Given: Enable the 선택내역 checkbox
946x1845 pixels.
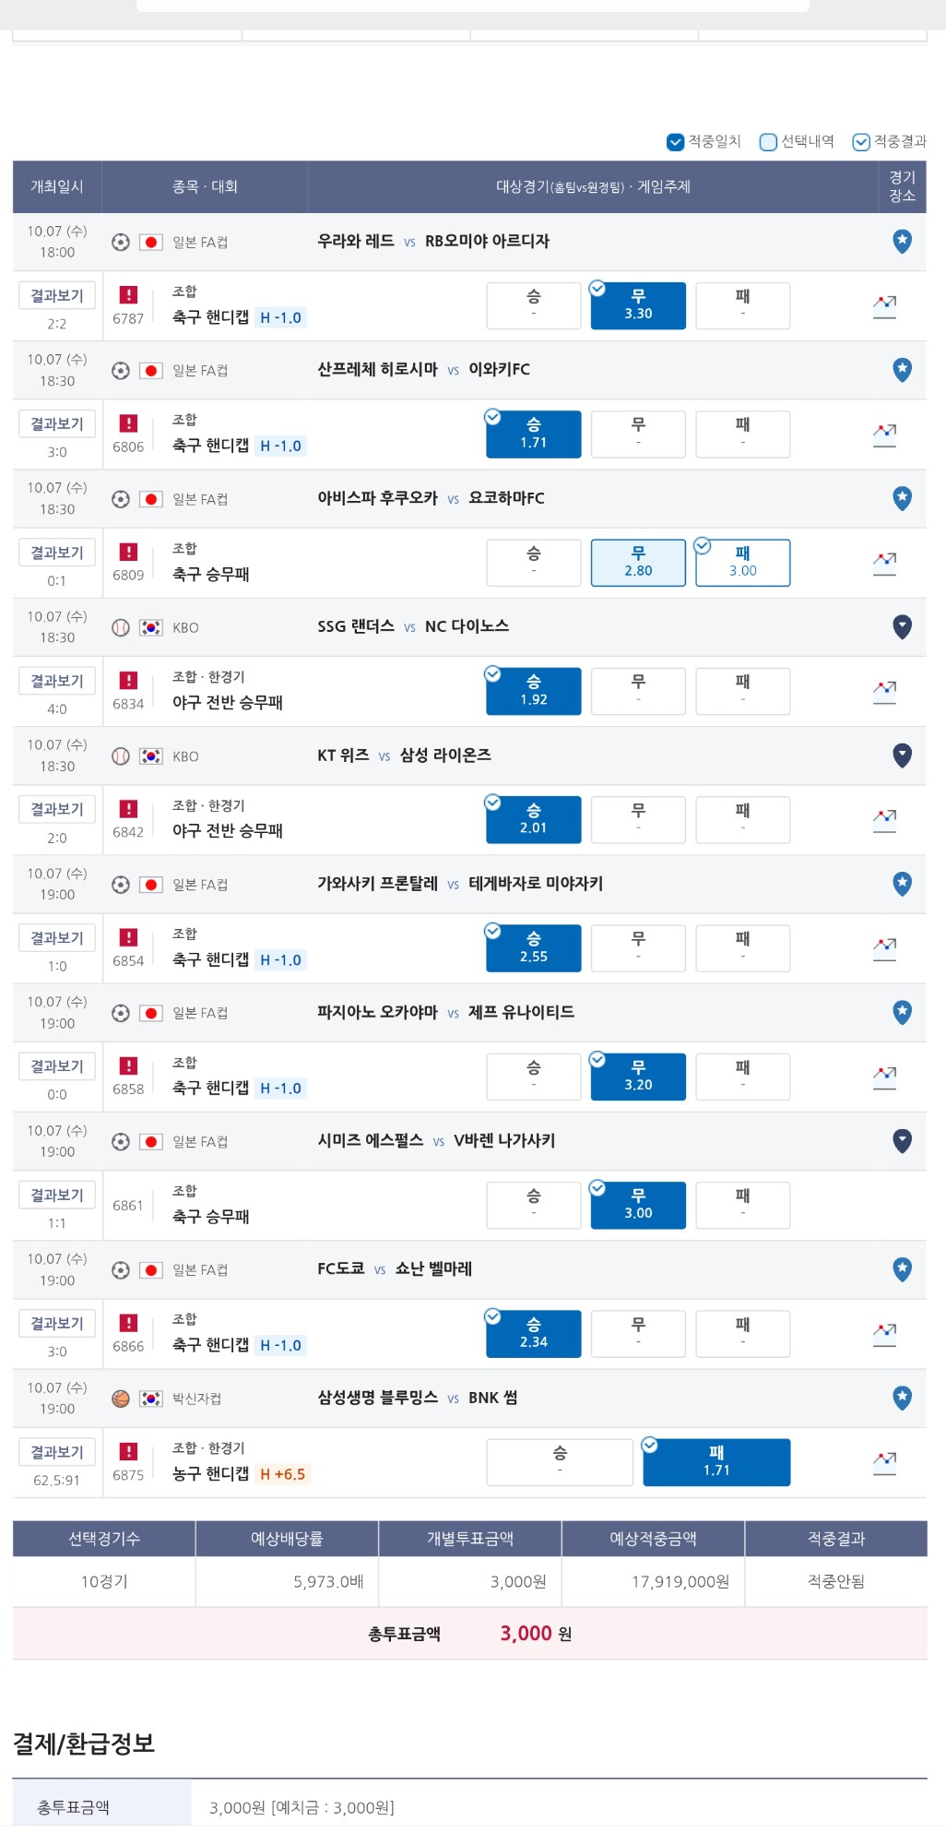Looking at the screenshot, I should [768, 142].
